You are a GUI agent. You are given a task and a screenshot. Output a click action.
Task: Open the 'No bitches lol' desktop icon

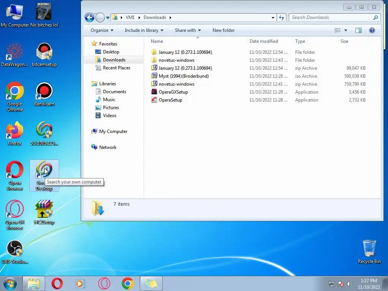(x=44, y=15)
